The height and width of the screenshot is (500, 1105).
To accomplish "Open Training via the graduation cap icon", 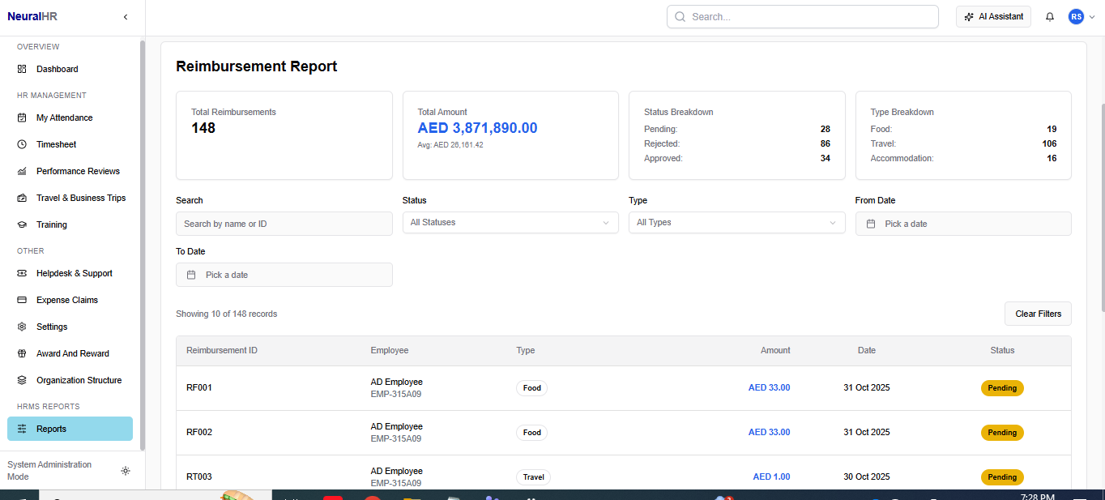I will pos(22,224).
